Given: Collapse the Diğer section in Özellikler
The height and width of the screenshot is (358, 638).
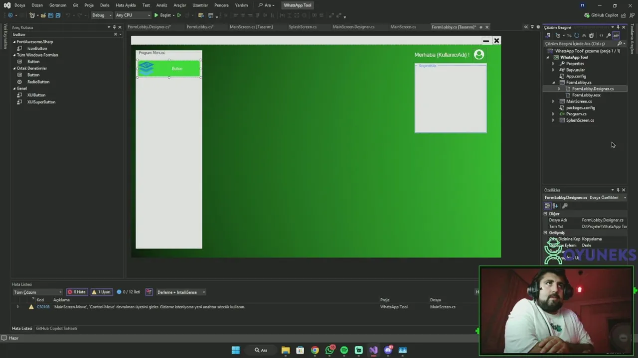Looking at the screenshot, I should (x=545, y=214).
